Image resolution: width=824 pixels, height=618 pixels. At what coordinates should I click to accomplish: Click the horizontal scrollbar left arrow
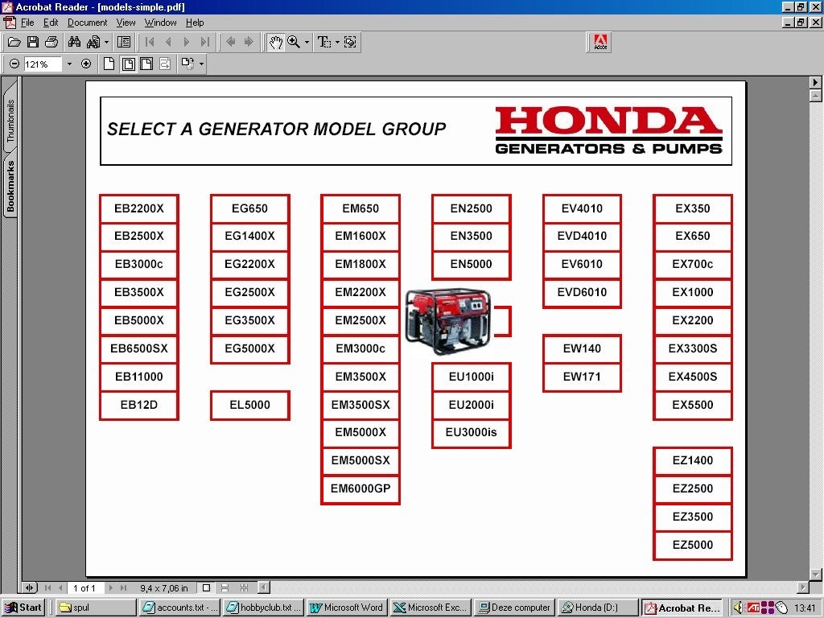tap(264, 587)
